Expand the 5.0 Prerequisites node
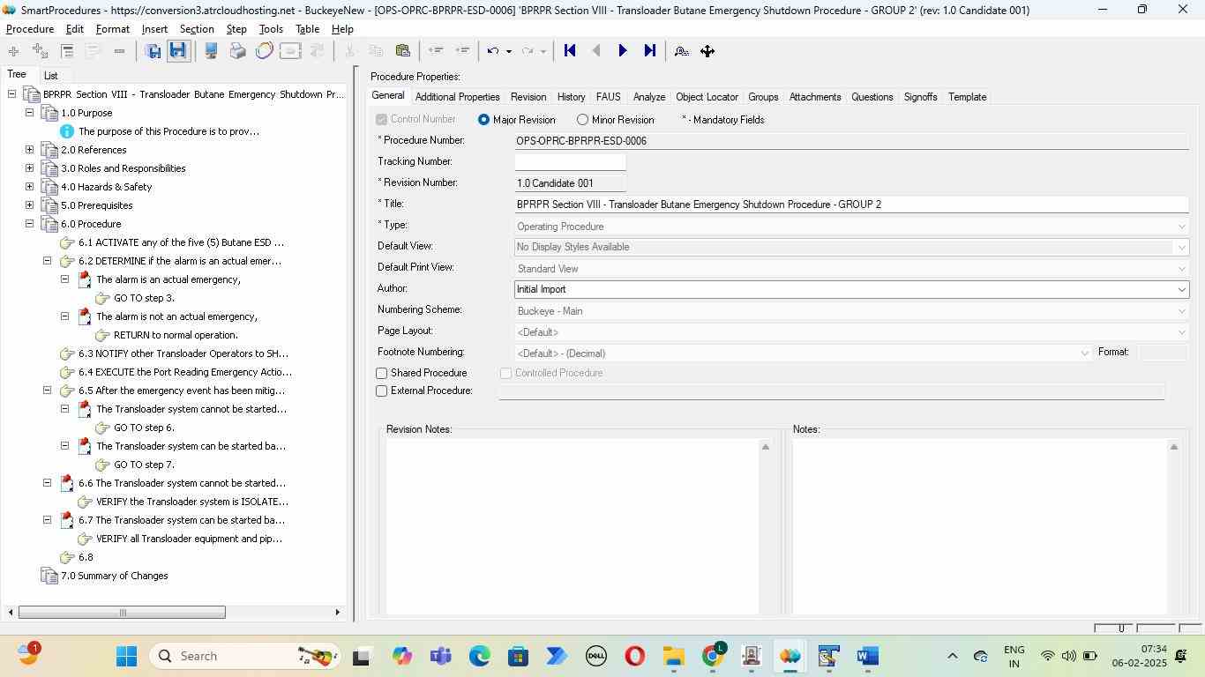Viewport: 1205px width, 677px height. 29,205
